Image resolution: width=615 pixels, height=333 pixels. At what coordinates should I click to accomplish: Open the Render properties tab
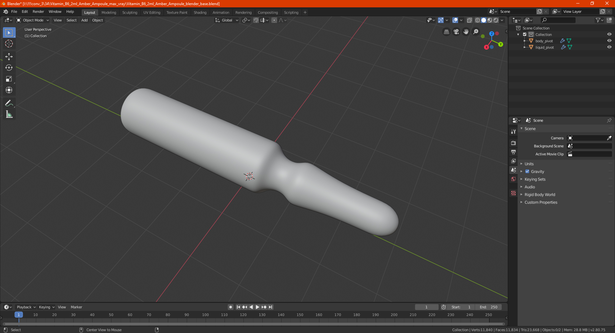click(513, 143)
